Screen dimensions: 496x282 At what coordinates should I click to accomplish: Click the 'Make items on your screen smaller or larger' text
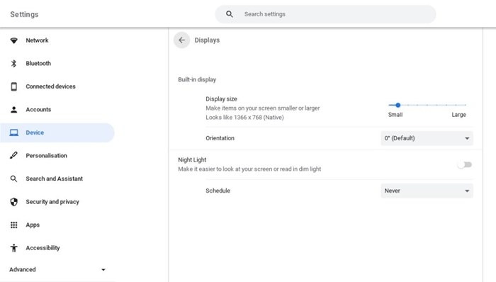click(x=263, y=108)
